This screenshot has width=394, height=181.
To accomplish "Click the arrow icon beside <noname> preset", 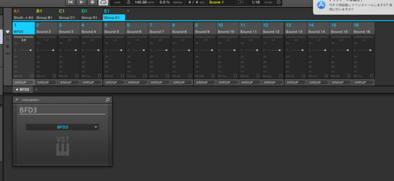I will (17, 100).
